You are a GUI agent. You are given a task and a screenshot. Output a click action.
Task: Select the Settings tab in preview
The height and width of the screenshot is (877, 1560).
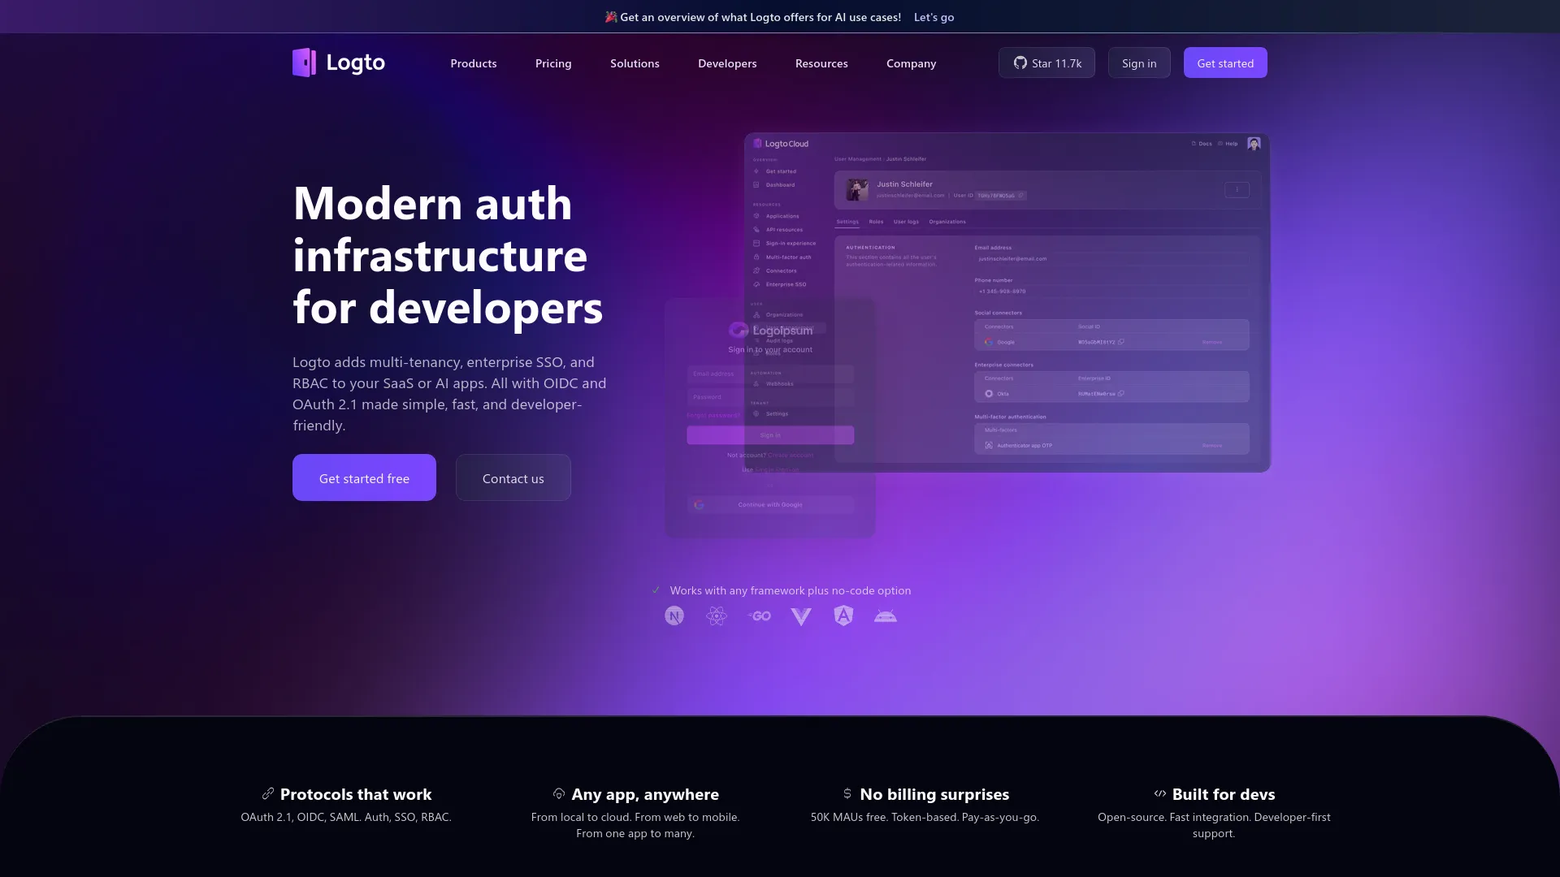tap(847, 222)
